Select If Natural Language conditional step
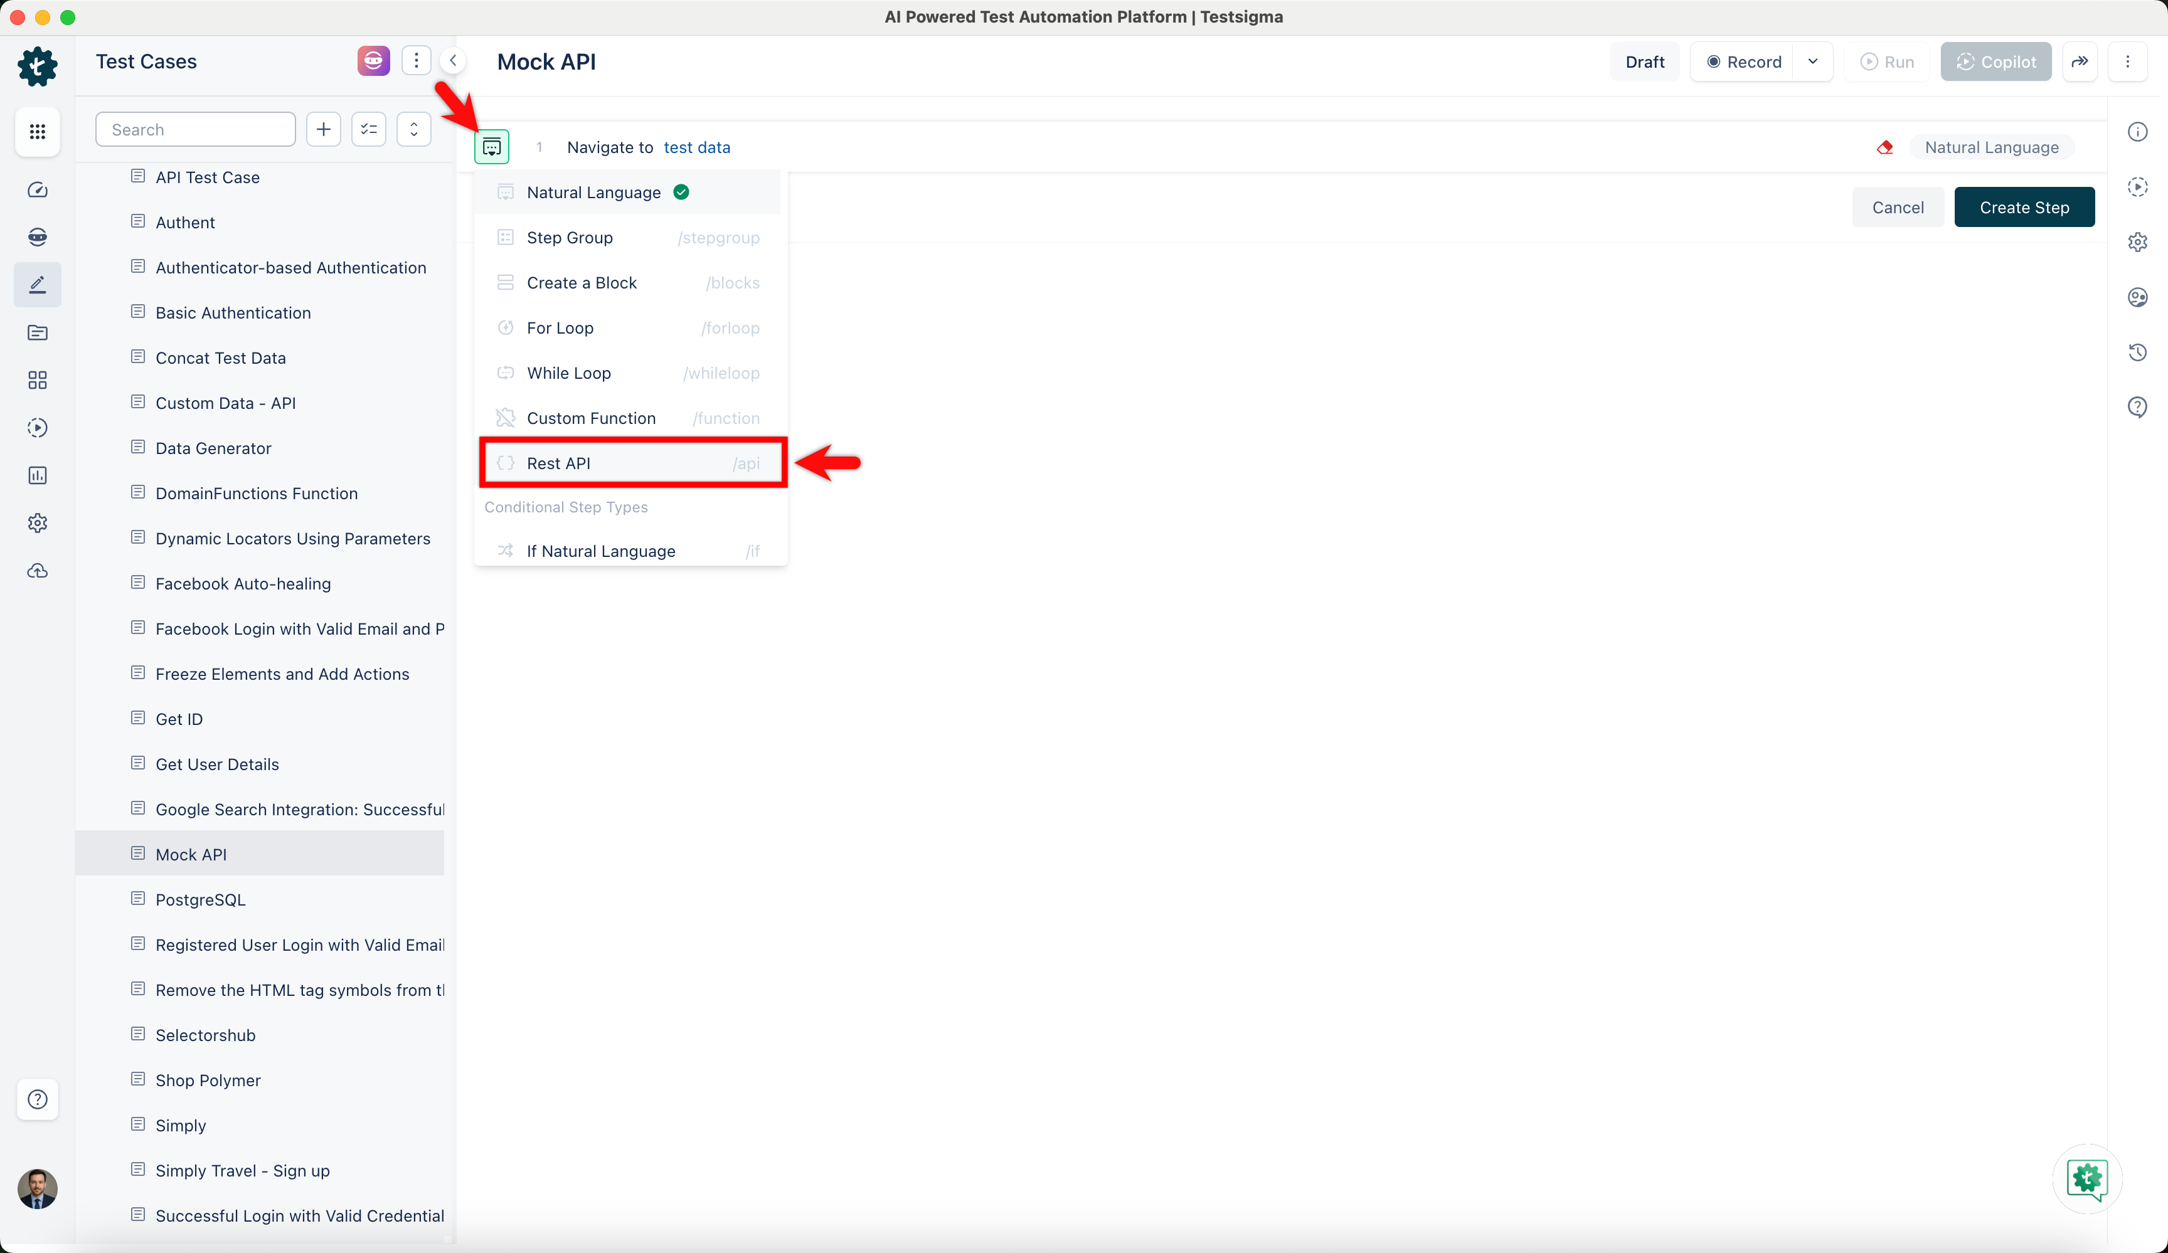 628,551
